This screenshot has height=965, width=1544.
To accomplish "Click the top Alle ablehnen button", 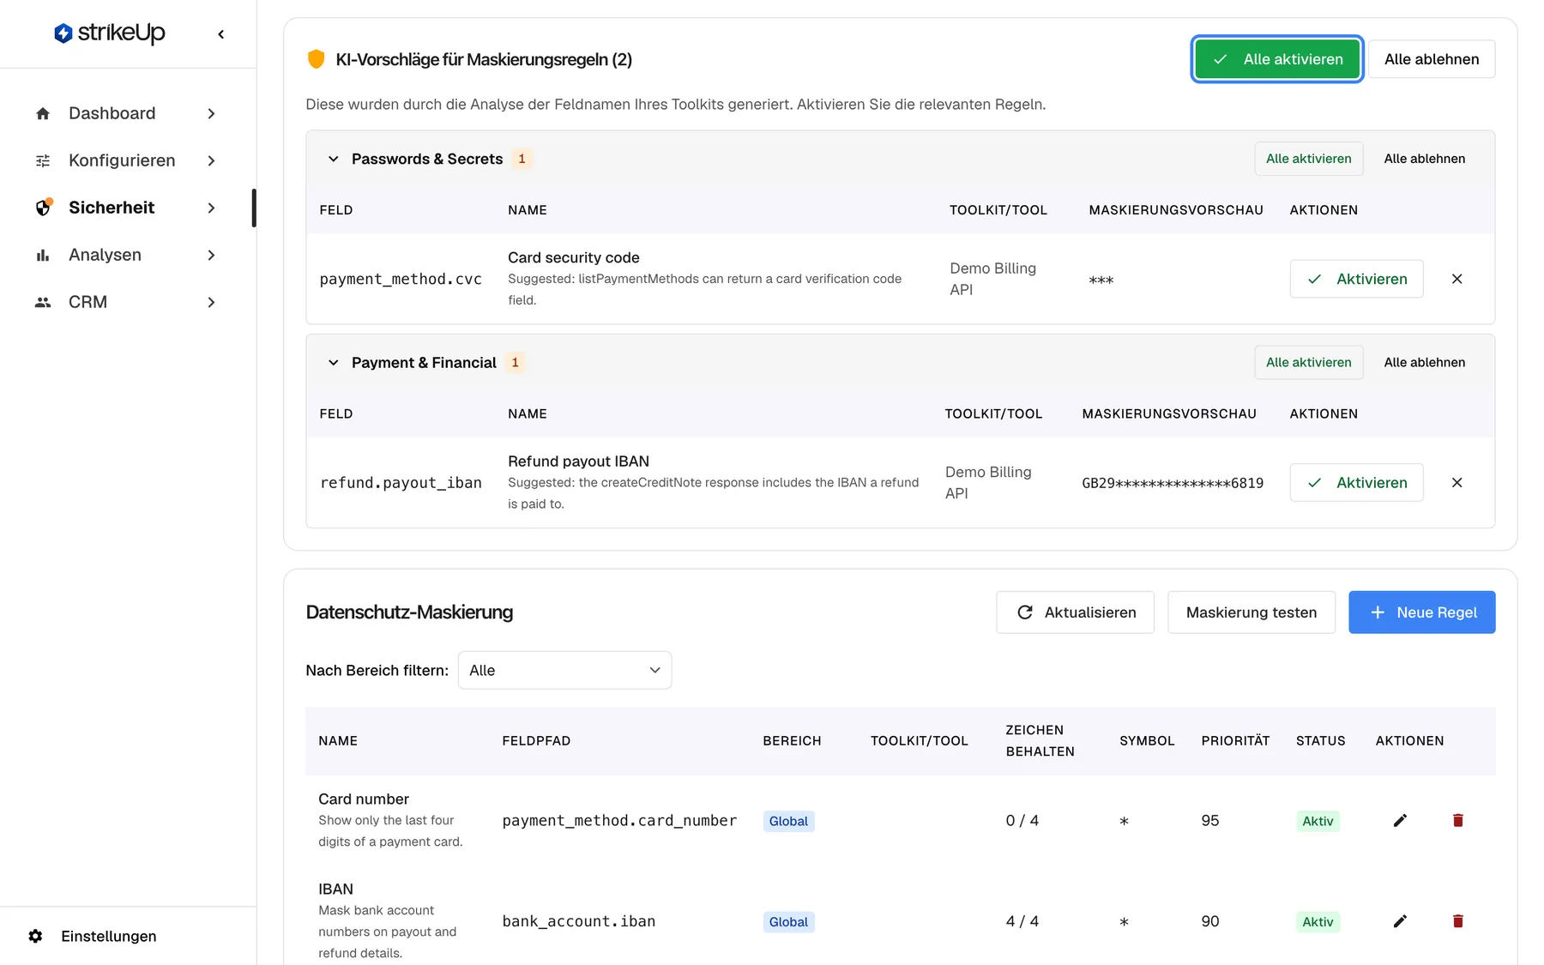I will (x=1432, y=59).
